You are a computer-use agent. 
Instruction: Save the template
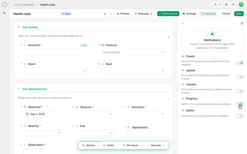tap(239, 14)
